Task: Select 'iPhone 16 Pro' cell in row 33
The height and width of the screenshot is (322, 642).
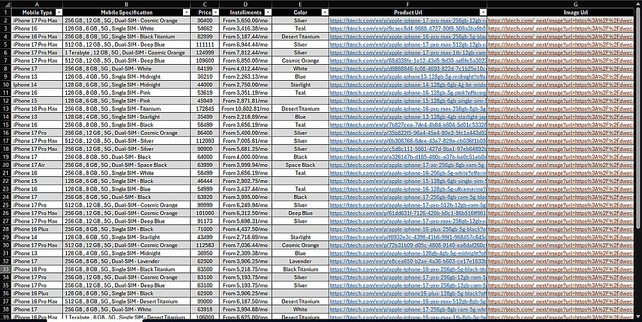Action: pos(37,269)
